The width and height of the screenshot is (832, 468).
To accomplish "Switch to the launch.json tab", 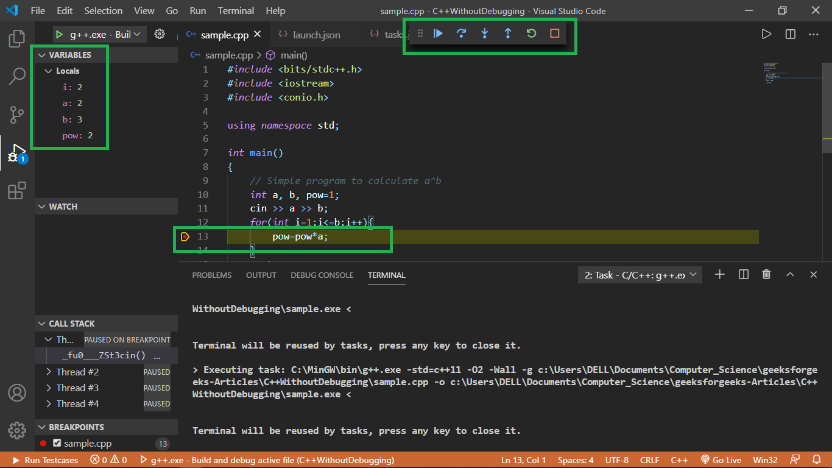I will [316, 35].
